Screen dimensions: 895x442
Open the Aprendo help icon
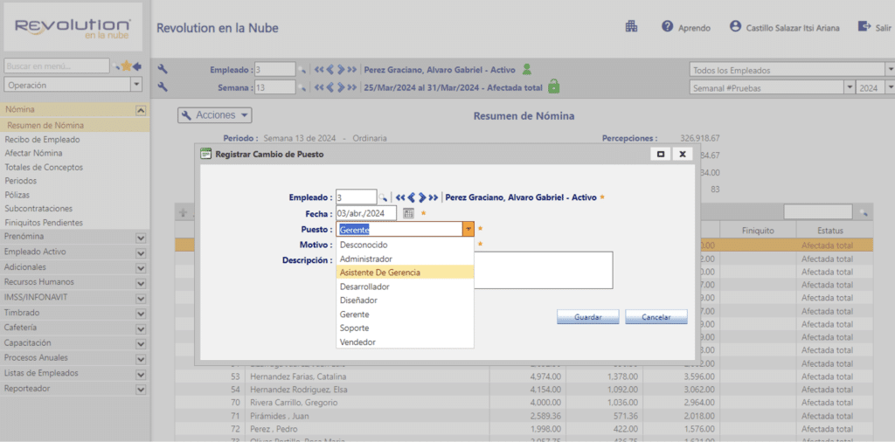(668, 27)
